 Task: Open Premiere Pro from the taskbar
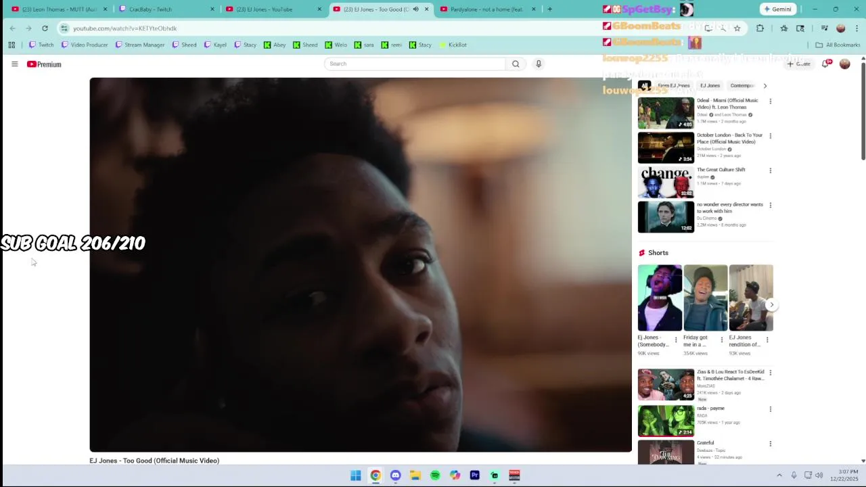pyautogui.click(x=474, y=476)
